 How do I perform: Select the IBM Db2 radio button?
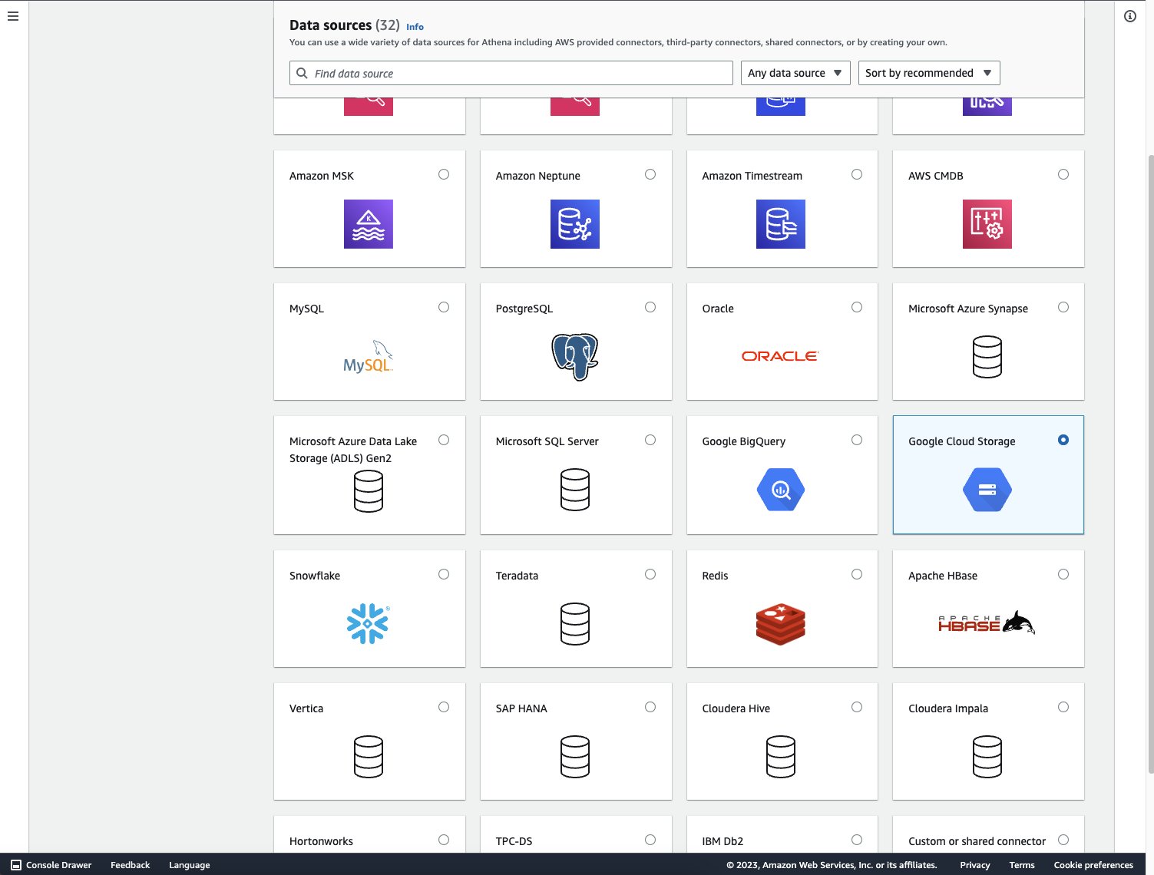point(857,840)
